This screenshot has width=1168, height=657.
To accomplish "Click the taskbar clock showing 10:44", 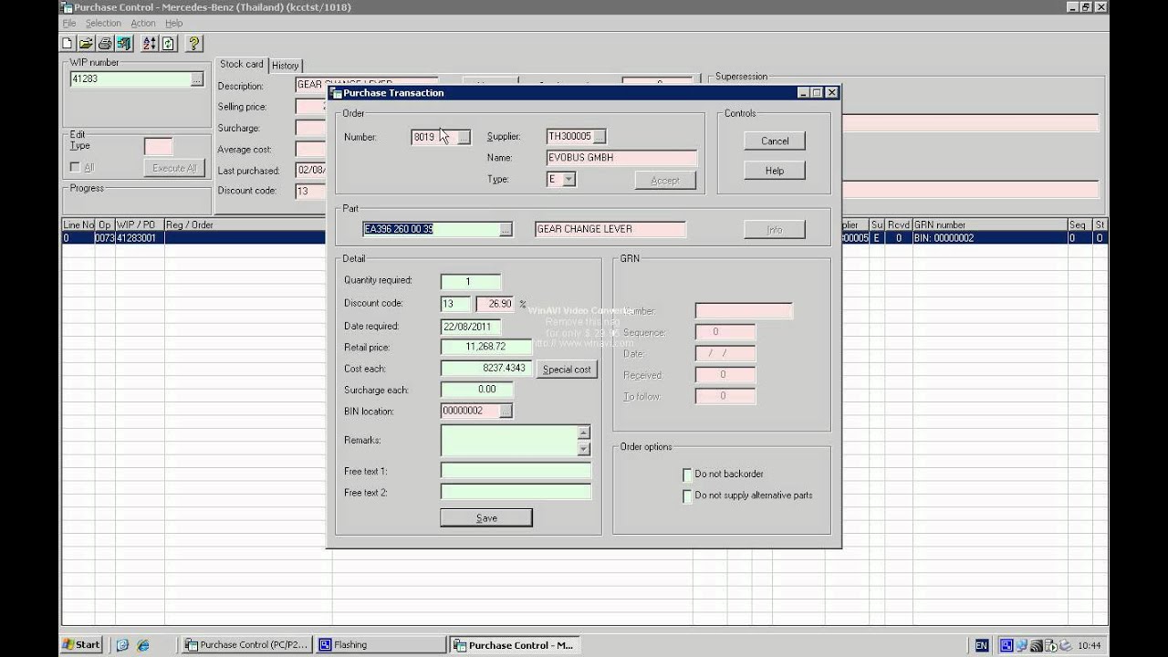I will click(1089, 645).
